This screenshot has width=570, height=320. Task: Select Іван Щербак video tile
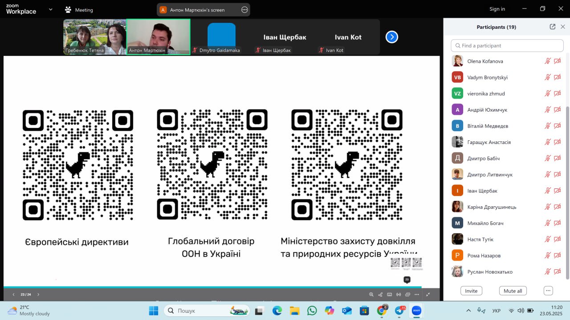(285, 37)
